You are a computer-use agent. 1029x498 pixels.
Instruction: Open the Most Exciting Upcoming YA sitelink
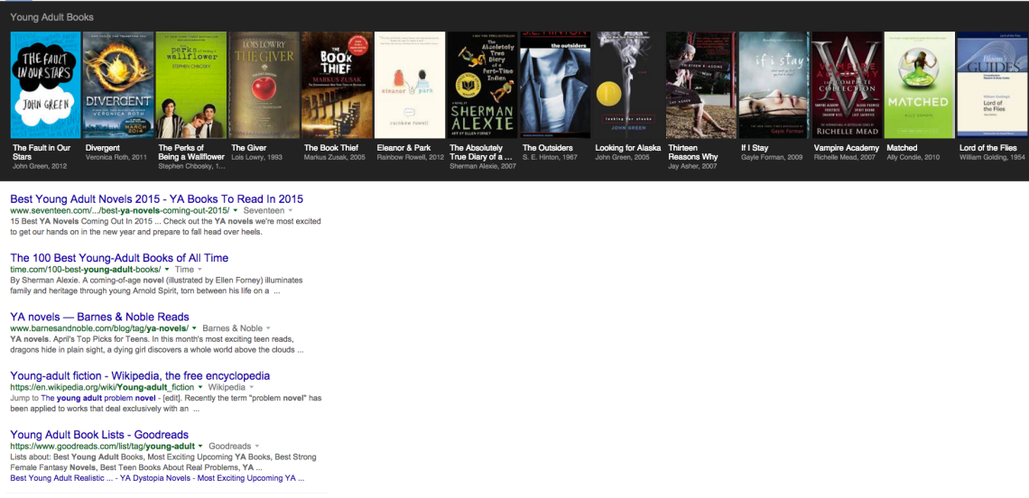click(249, 478)
